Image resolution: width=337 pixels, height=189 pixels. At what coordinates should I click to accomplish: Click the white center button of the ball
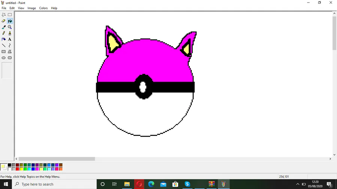(x=143, y=87)
